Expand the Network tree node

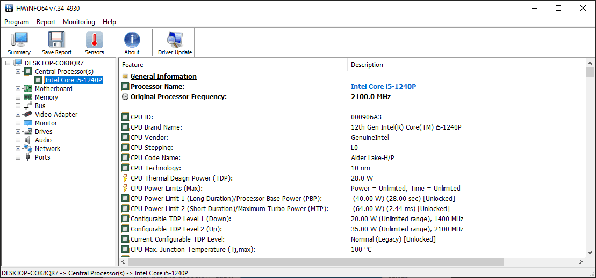(18, 148)
